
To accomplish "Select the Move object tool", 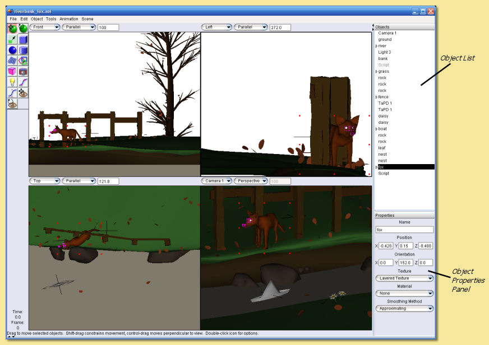I will (12, 29).
